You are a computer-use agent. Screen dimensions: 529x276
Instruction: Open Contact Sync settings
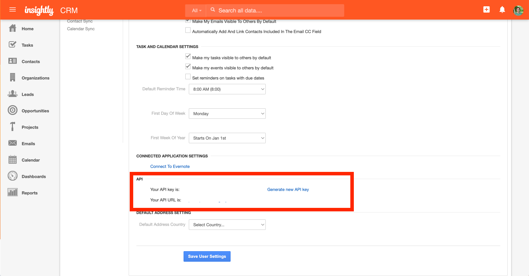click(80, 21)
